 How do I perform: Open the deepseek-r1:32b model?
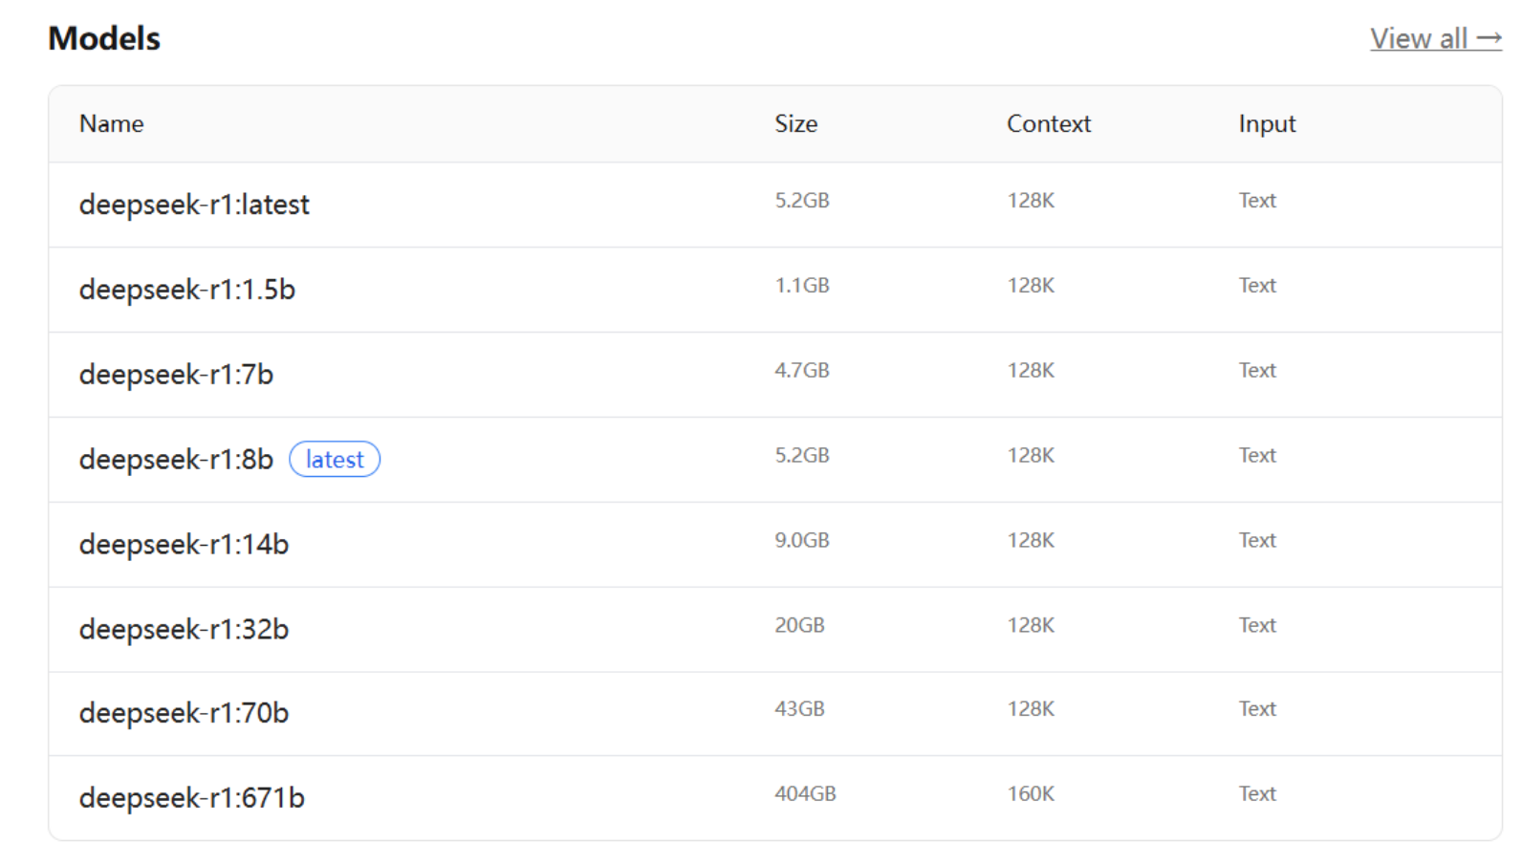[x=184, y=630]
